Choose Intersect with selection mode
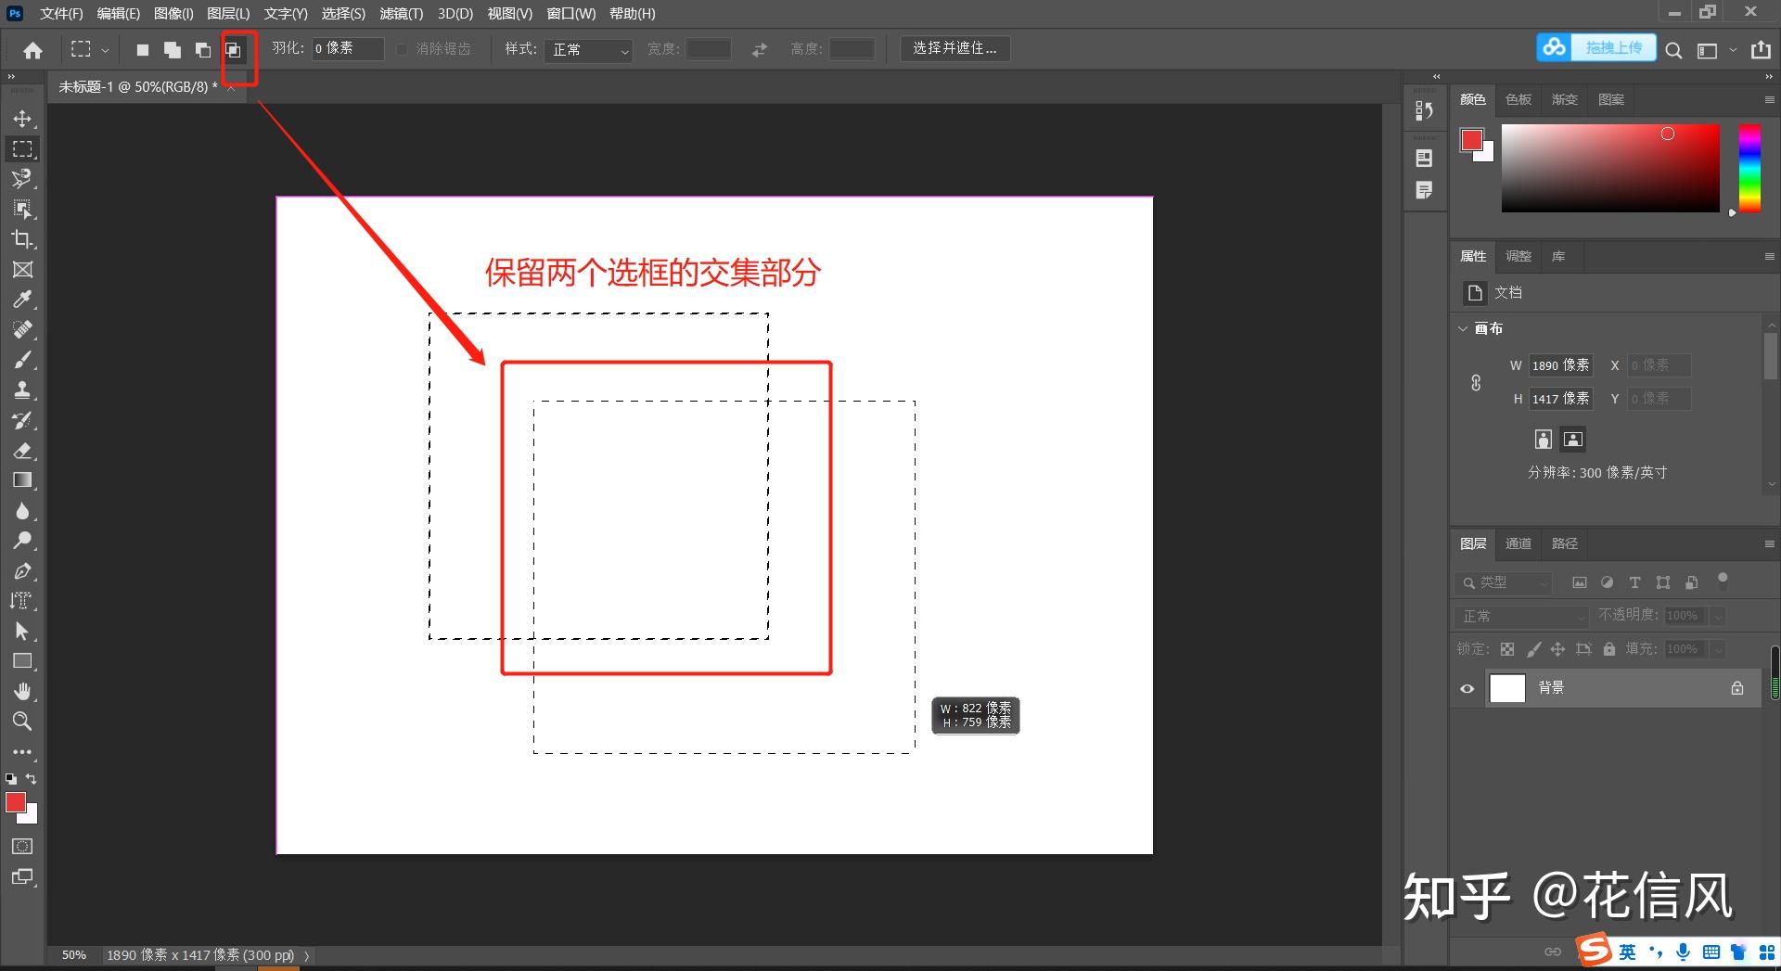Image resolution: width=1781 pixels, height=971 pixels. 234,50
